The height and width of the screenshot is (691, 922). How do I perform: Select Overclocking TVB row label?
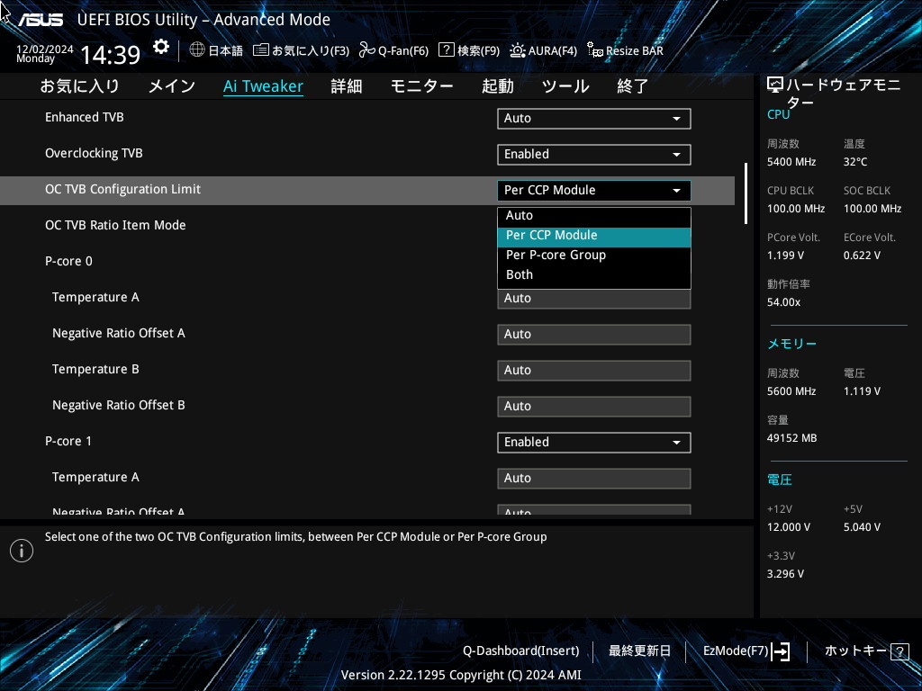[x=94, y=153]
